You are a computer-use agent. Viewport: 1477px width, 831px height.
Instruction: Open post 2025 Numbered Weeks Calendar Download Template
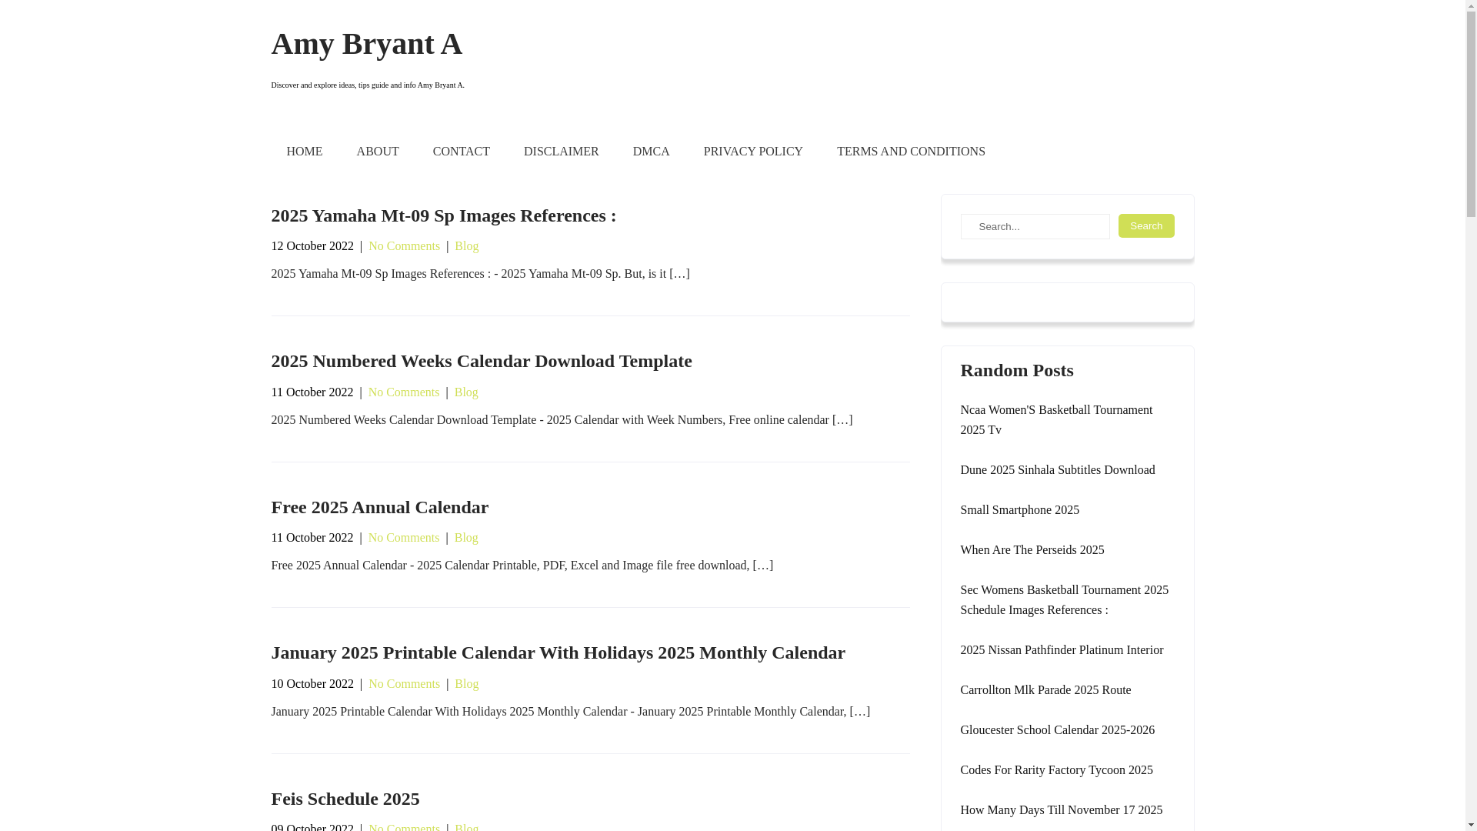(x=481, y=361)
